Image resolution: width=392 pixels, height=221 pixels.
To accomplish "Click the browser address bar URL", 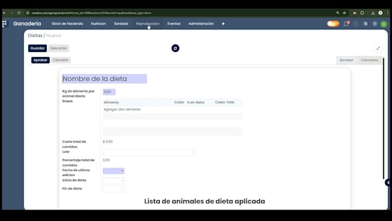I will pos(92,13).
